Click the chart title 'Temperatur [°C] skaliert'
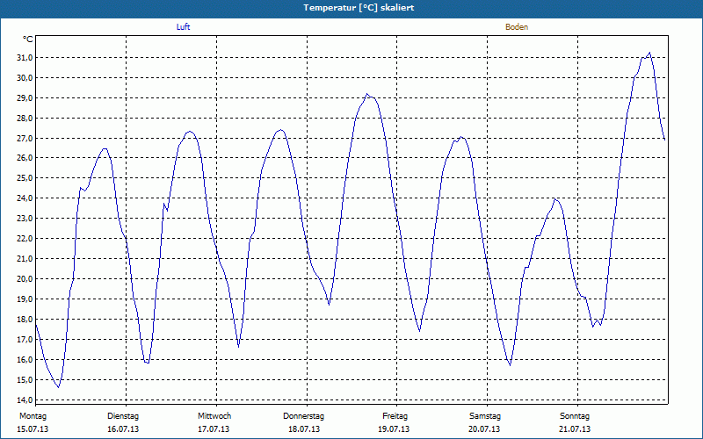The height and width of the screenshot is (439, 703). click(359, 8)
